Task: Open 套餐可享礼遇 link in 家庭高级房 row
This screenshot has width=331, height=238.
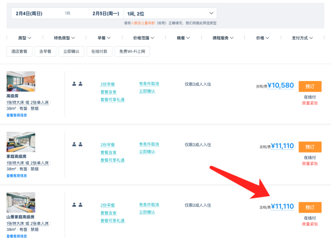Action: click(113, 160)
